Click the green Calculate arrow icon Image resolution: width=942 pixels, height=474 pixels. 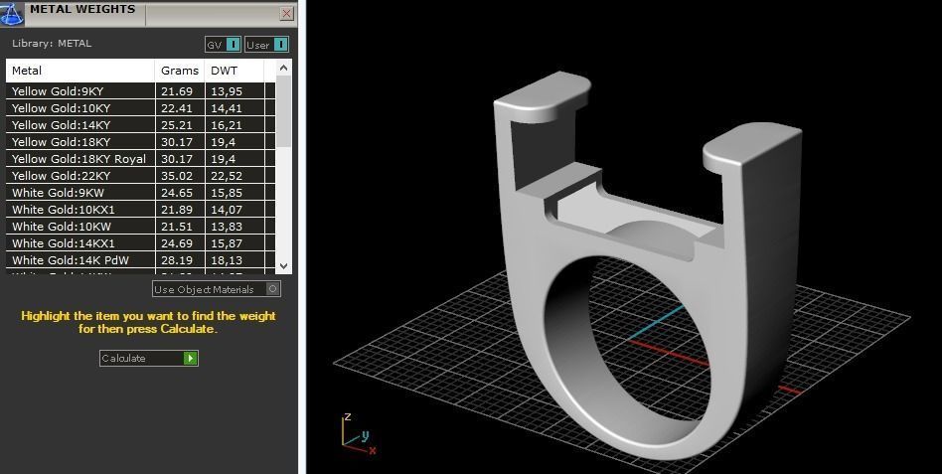[x=191, y=358]
